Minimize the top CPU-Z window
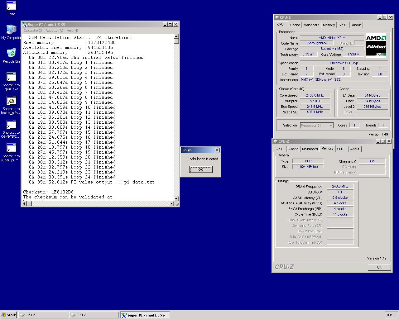Screen dimensions: 399x319 click(380, 17)
